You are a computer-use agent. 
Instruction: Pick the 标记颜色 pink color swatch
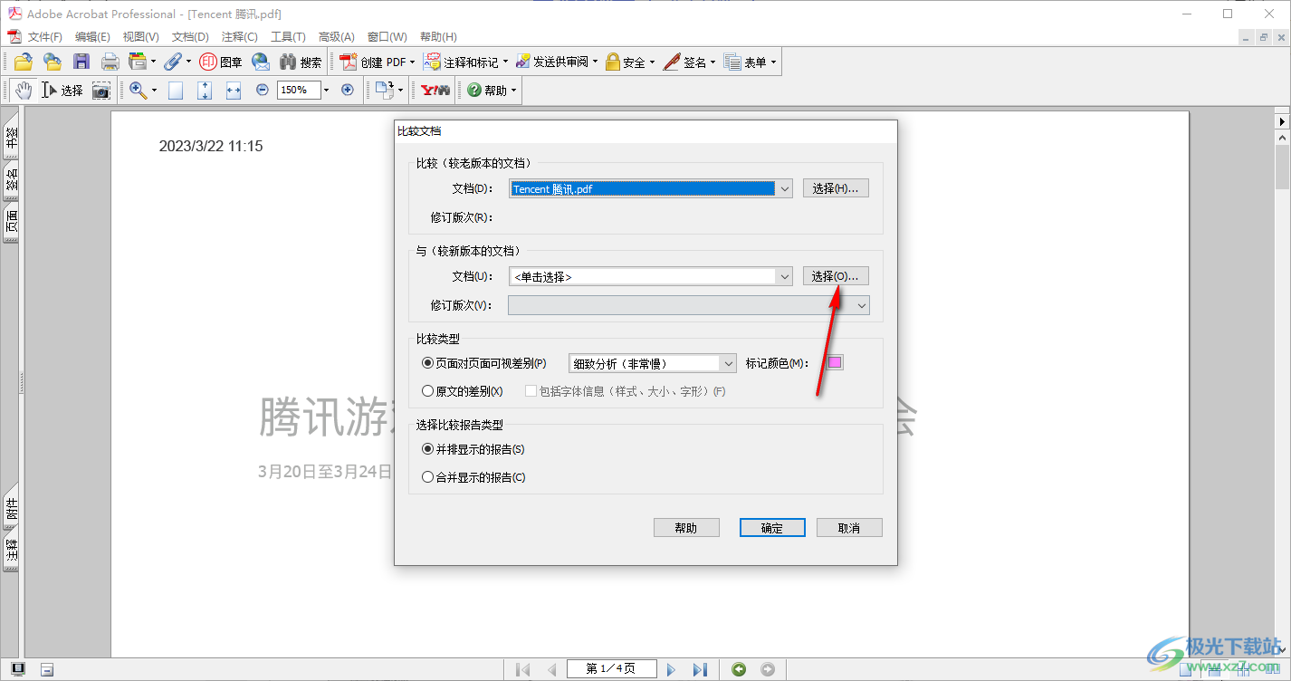834,363
